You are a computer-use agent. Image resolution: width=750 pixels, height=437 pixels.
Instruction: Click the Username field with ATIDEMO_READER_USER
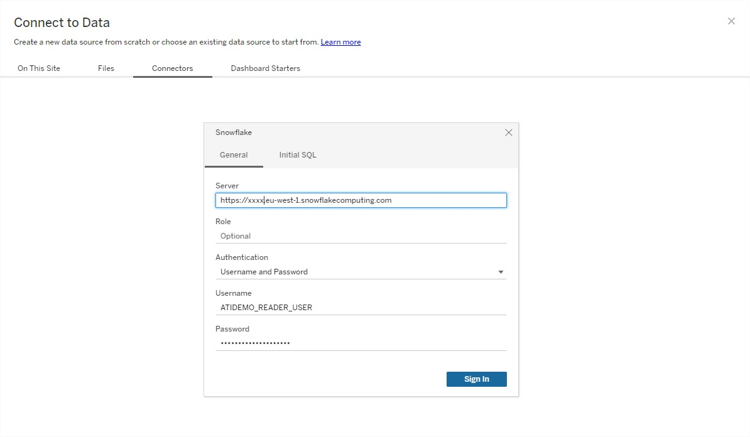point(361,308)
